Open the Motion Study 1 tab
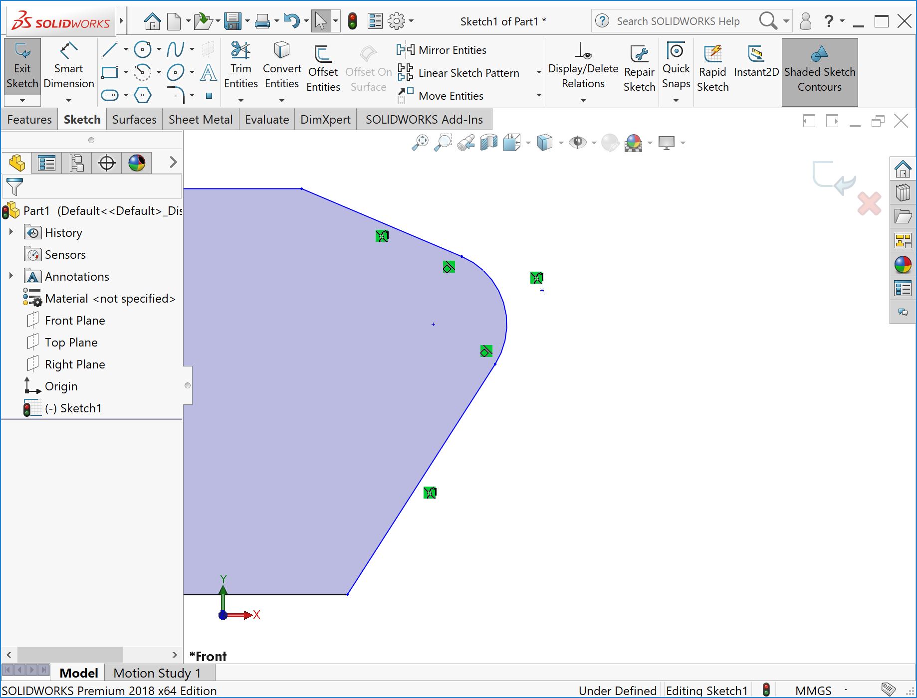The image size is (917, 698). tap(157, 673)
